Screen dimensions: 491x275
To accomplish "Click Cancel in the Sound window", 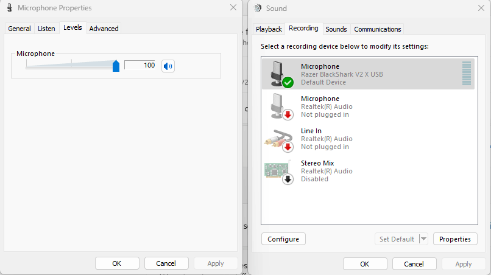I will pyautogui.click(x=414, y=264).
